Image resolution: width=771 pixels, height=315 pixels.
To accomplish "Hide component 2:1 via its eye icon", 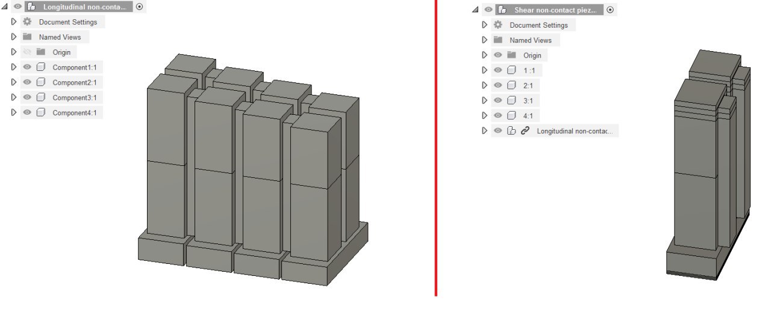I will (x=498, y=85).
